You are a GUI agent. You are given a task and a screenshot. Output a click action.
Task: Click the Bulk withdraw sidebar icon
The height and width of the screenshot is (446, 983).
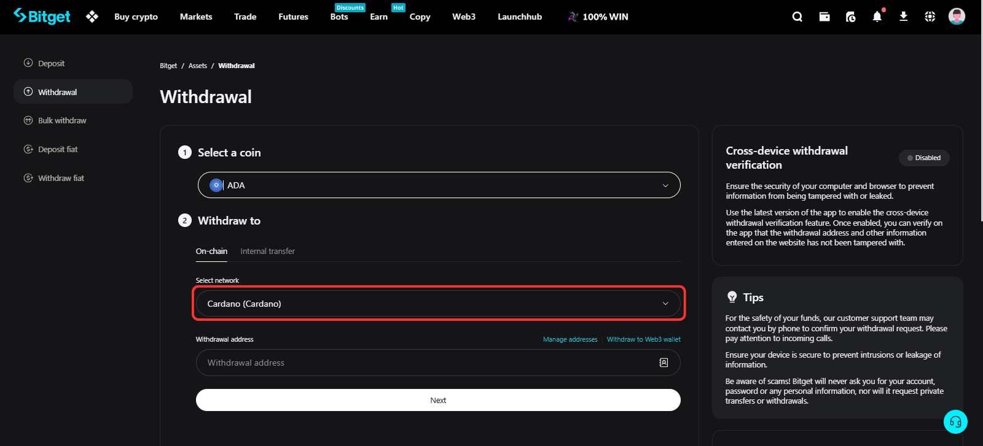[x=28, y=120]
